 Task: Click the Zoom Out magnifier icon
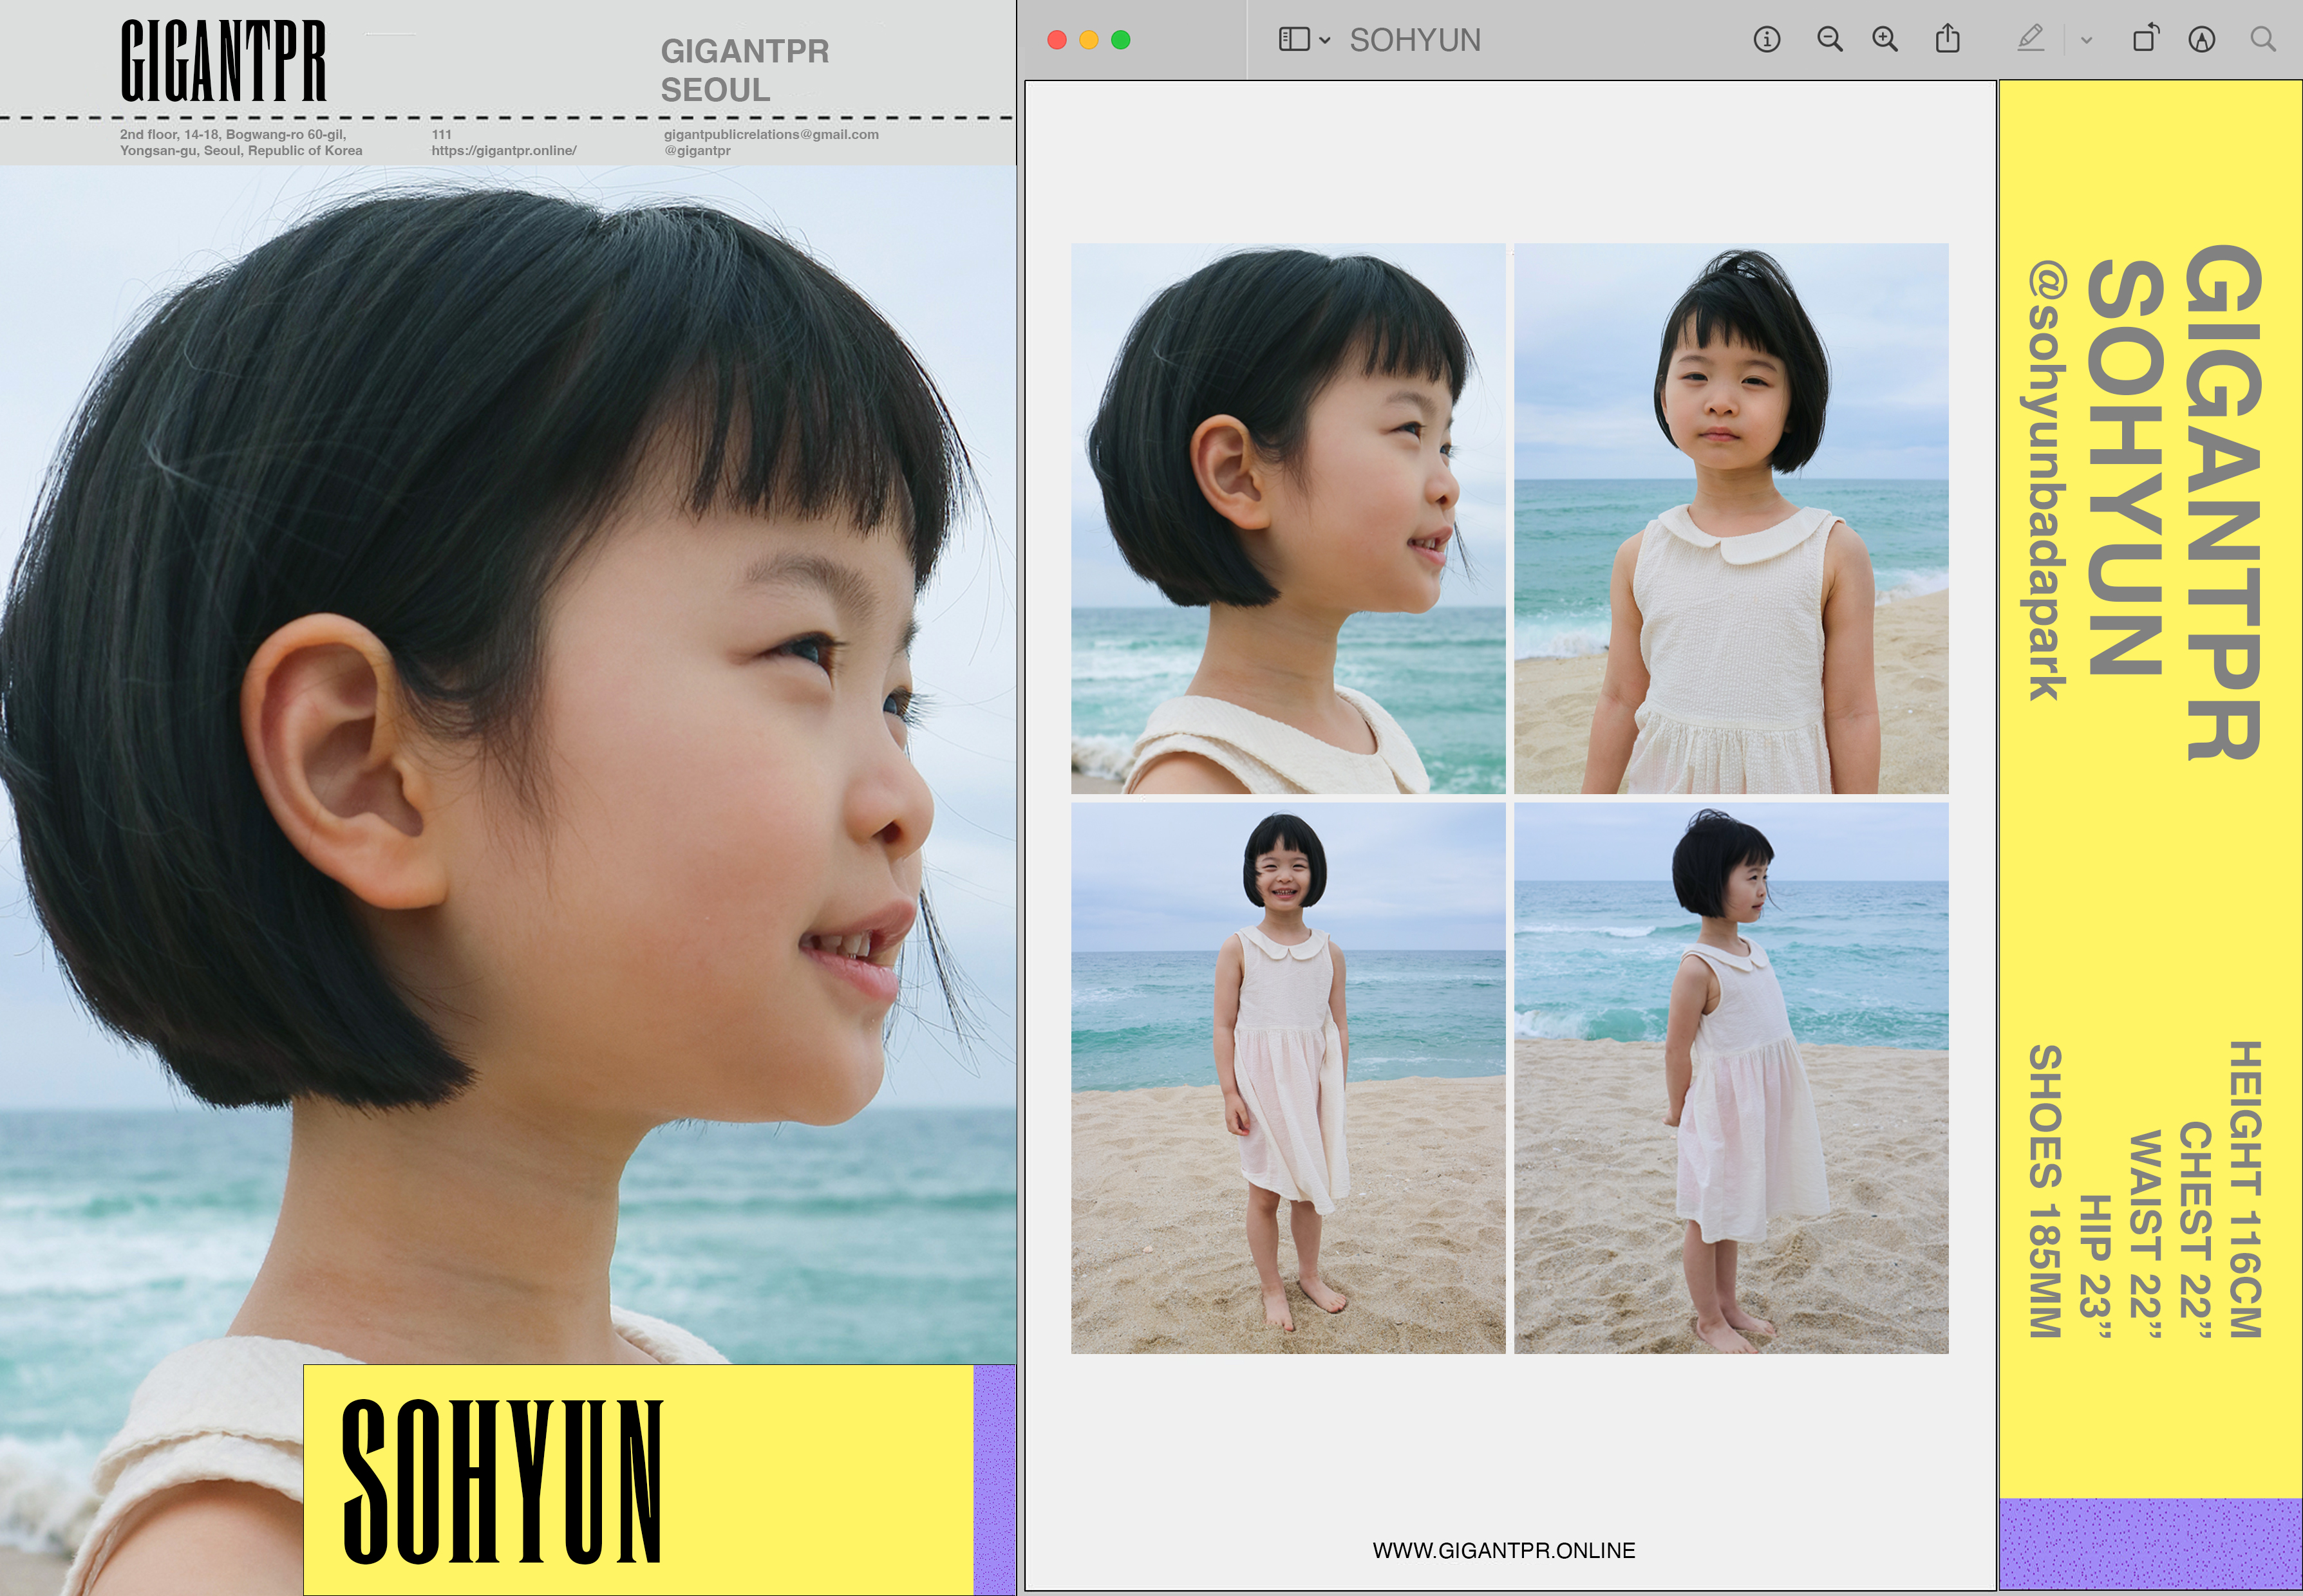tap(1828, 40)
